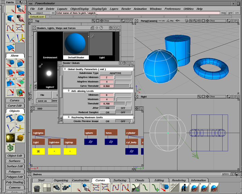Toggle the grid snap button
242x194 pixels.
[230, 13]
